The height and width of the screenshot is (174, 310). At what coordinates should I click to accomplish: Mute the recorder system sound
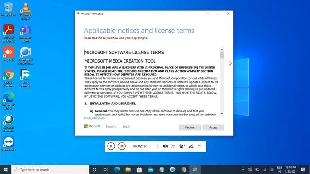pyautogui.click(x=165, y=146)
